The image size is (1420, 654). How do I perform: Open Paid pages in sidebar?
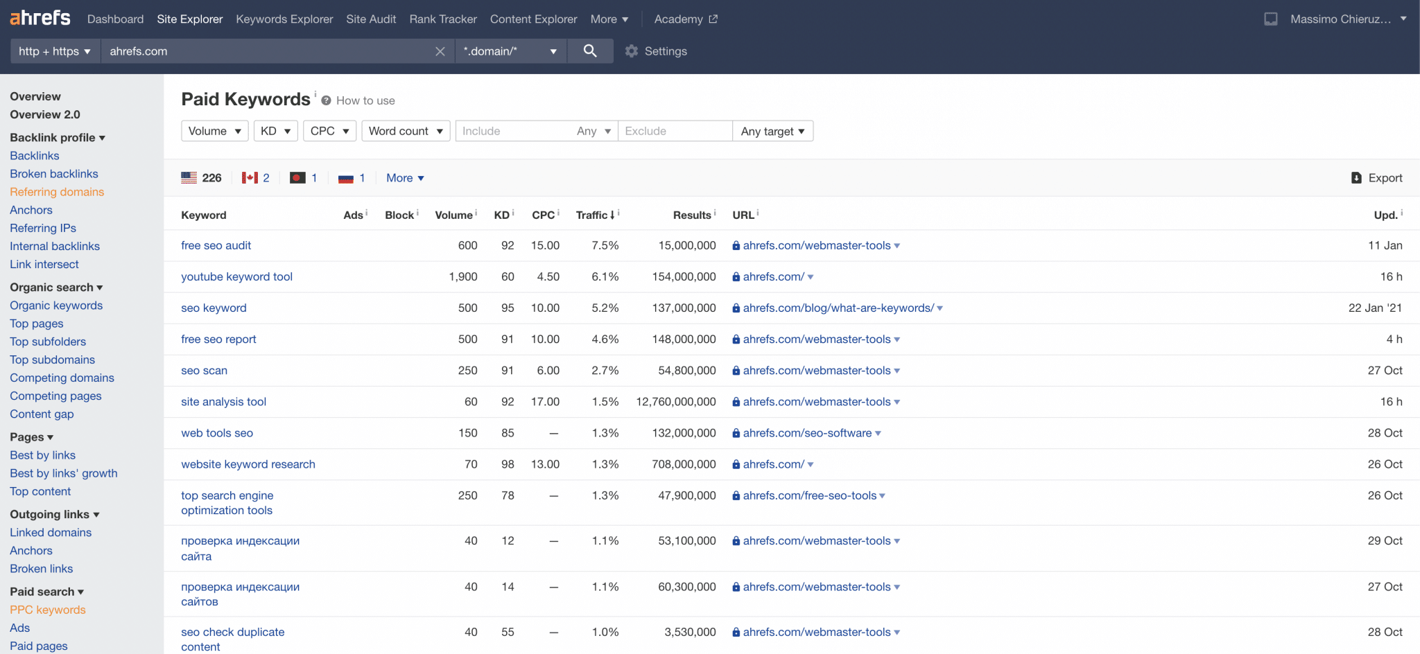click(x=39, y=646)
